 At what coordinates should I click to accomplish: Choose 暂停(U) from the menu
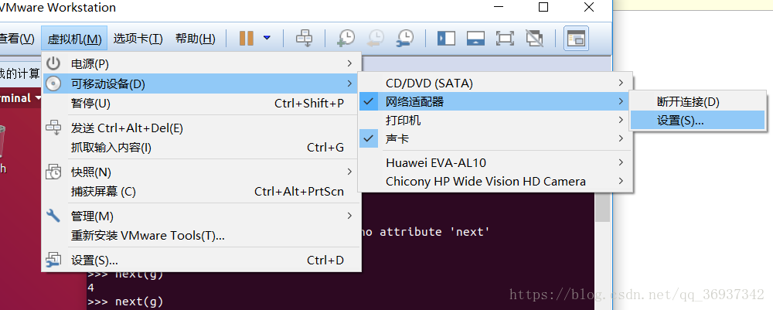[x=201, y=104]
